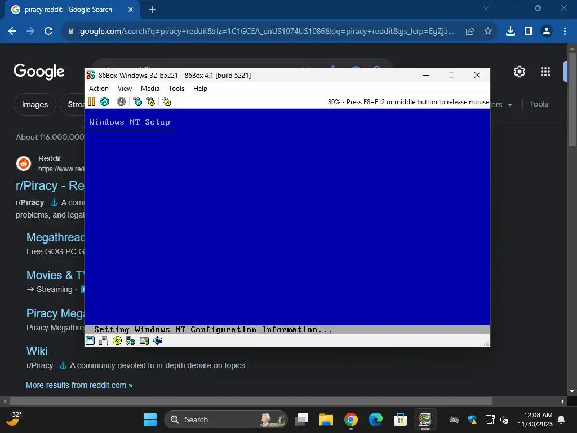Click the Reddit favicon on search result
This screenshot has width=577, height=433.
[x=24, y=164]
